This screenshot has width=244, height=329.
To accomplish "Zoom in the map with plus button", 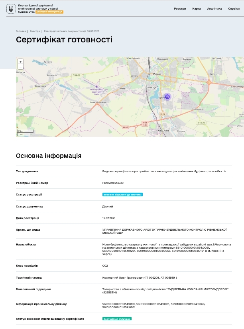I will tap(20, 62).
